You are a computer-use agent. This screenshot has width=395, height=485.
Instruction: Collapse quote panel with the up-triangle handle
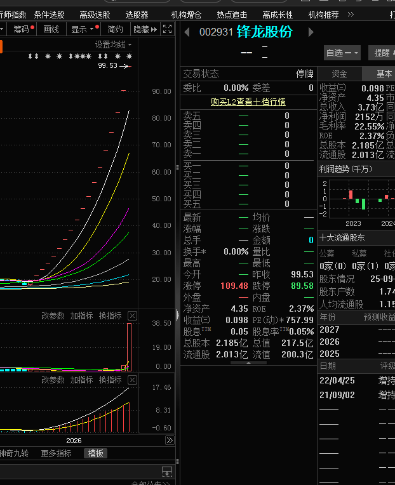[248, 363]
